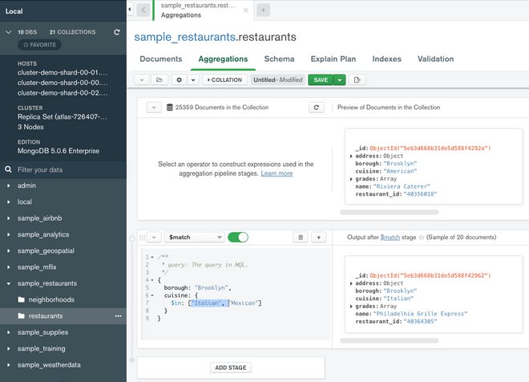
Task: Refresh the collection documents preview
Action: [x=317, y=107]
